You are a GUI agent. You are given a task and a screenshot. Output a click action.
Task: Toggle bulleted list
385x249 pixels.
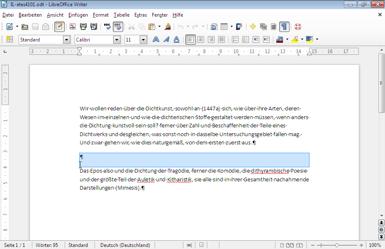click(246, 39)
